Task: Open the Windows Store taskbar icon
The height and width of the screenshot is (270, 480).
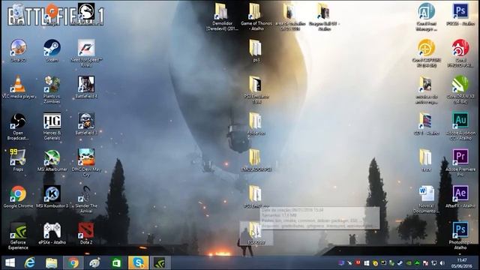Action: tap(117, 262)
